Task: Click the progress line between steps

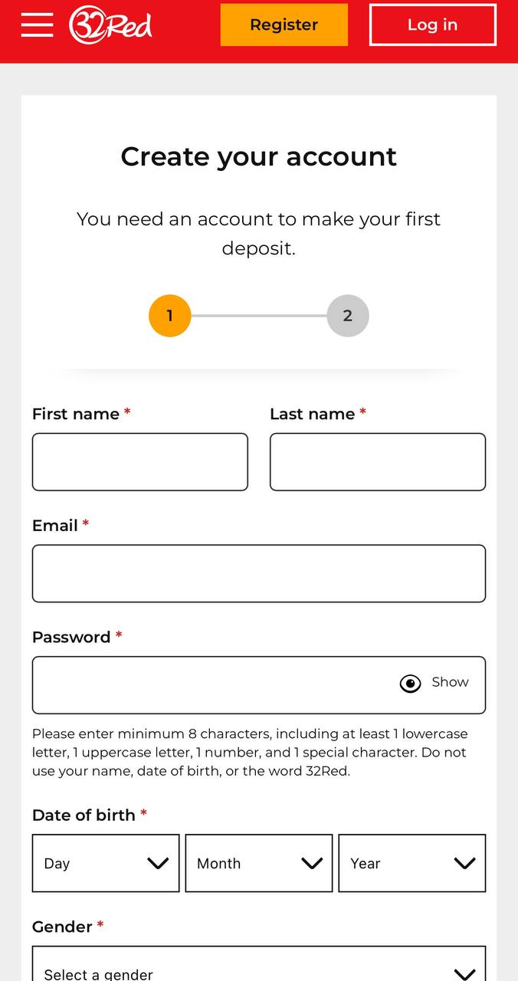Action: (x=259, y=316)
